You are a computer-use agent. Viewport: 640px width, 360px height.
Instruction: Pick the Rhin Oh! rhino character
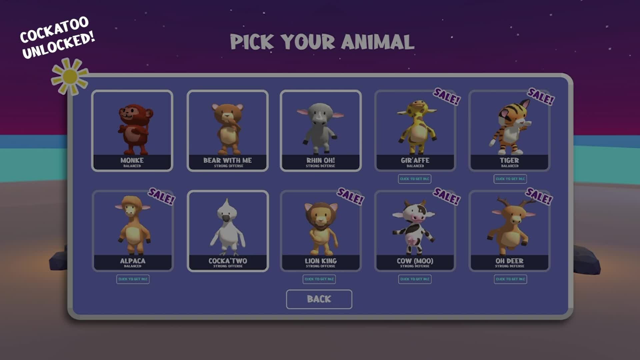(321, 131)
